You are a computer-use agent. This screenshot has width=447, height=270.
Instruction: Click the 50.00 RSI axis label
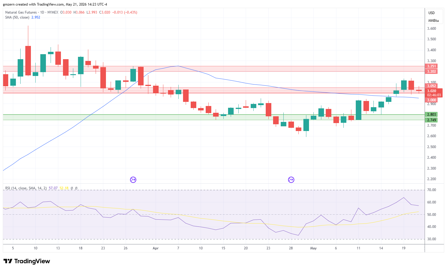(431, 215)
